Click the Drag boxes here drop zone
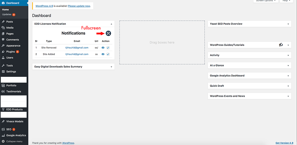297x145 pixels. pos(162,42)
